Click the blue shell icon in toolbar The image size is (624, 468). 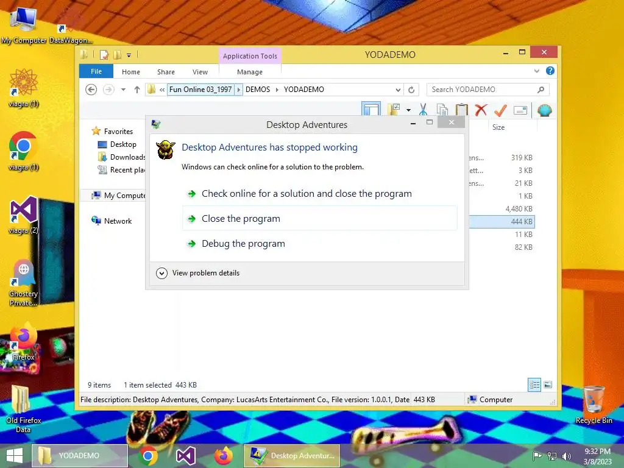coord(544,110)
